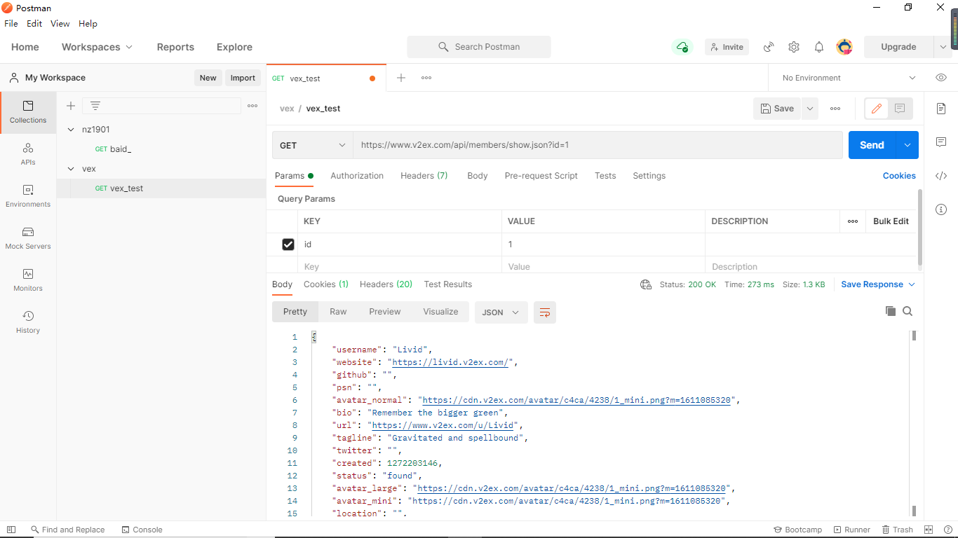Open the settings gear icon
The height and width of the screenshot is (538, 958).
pyautogui.click(x=794, y=47)
